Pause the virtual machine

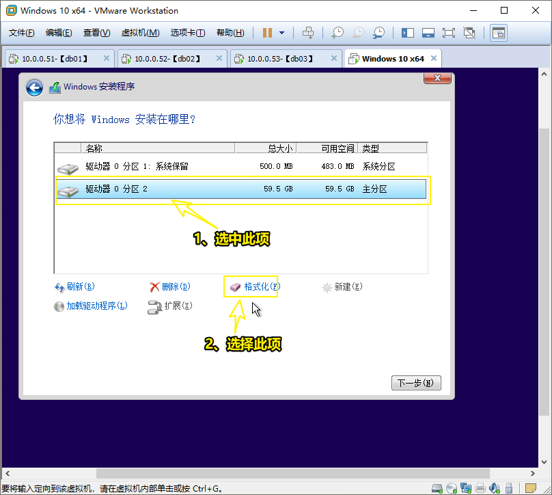[267, 33]
